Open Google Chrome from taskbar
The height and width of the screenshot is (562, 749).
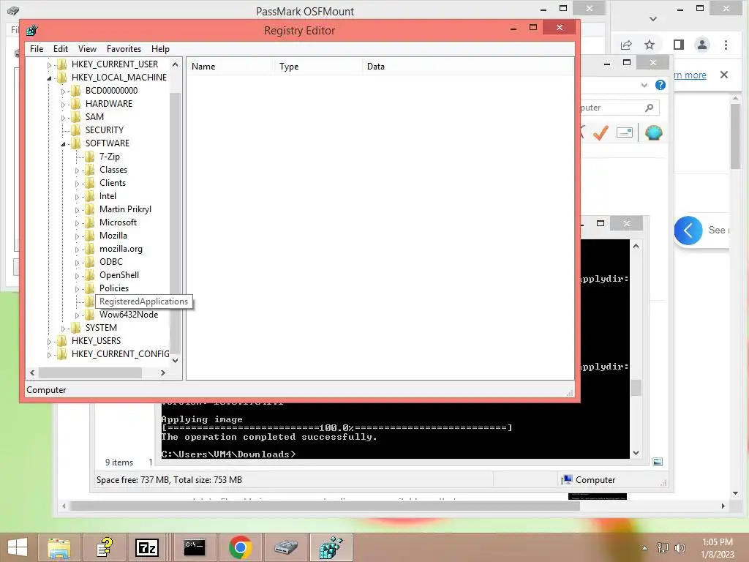tap(240, 547)
